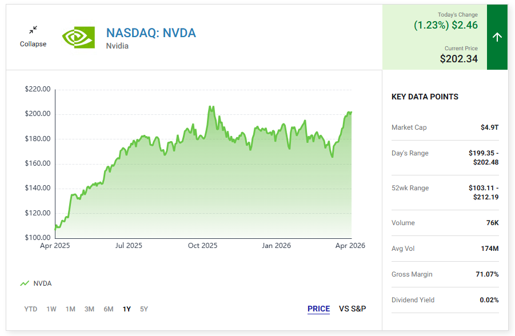The image size is (515, 336).
Task: Click the green Nvidia logo
Action: click(x=78, y=38)
